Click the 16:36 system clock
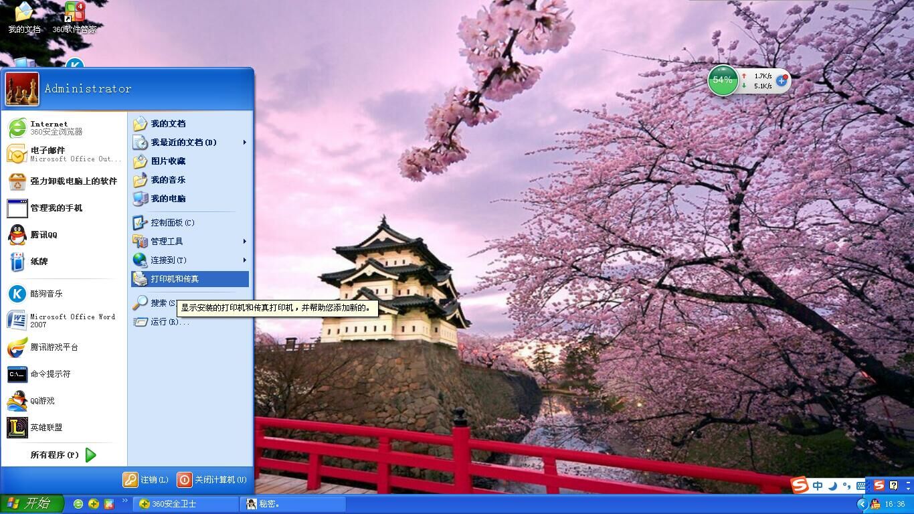Image resolution: width=914 pixels, height=514 pixels. [895, 504]
